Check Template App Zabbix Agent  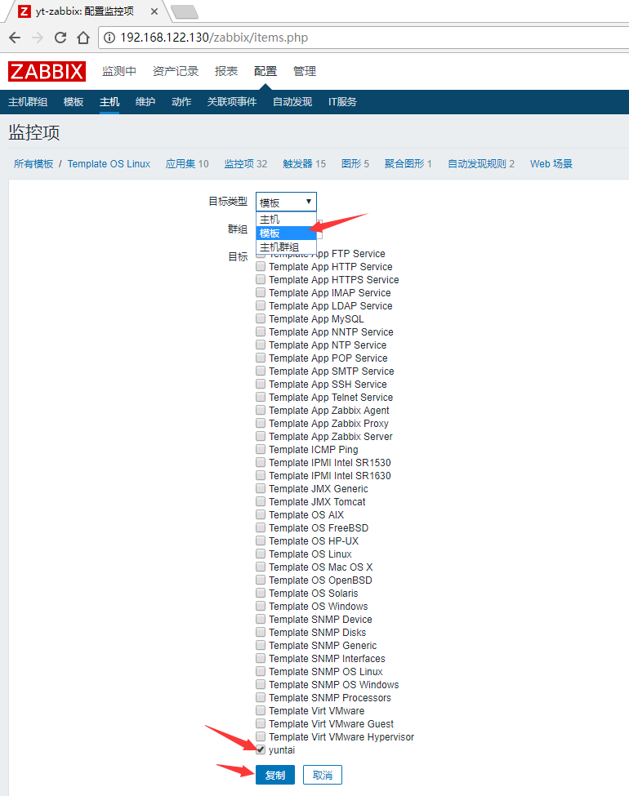(x=261, y=410)
